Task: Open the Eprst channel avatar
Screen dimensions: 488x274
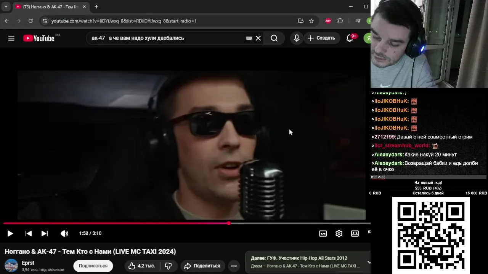Action: [11, 266]
